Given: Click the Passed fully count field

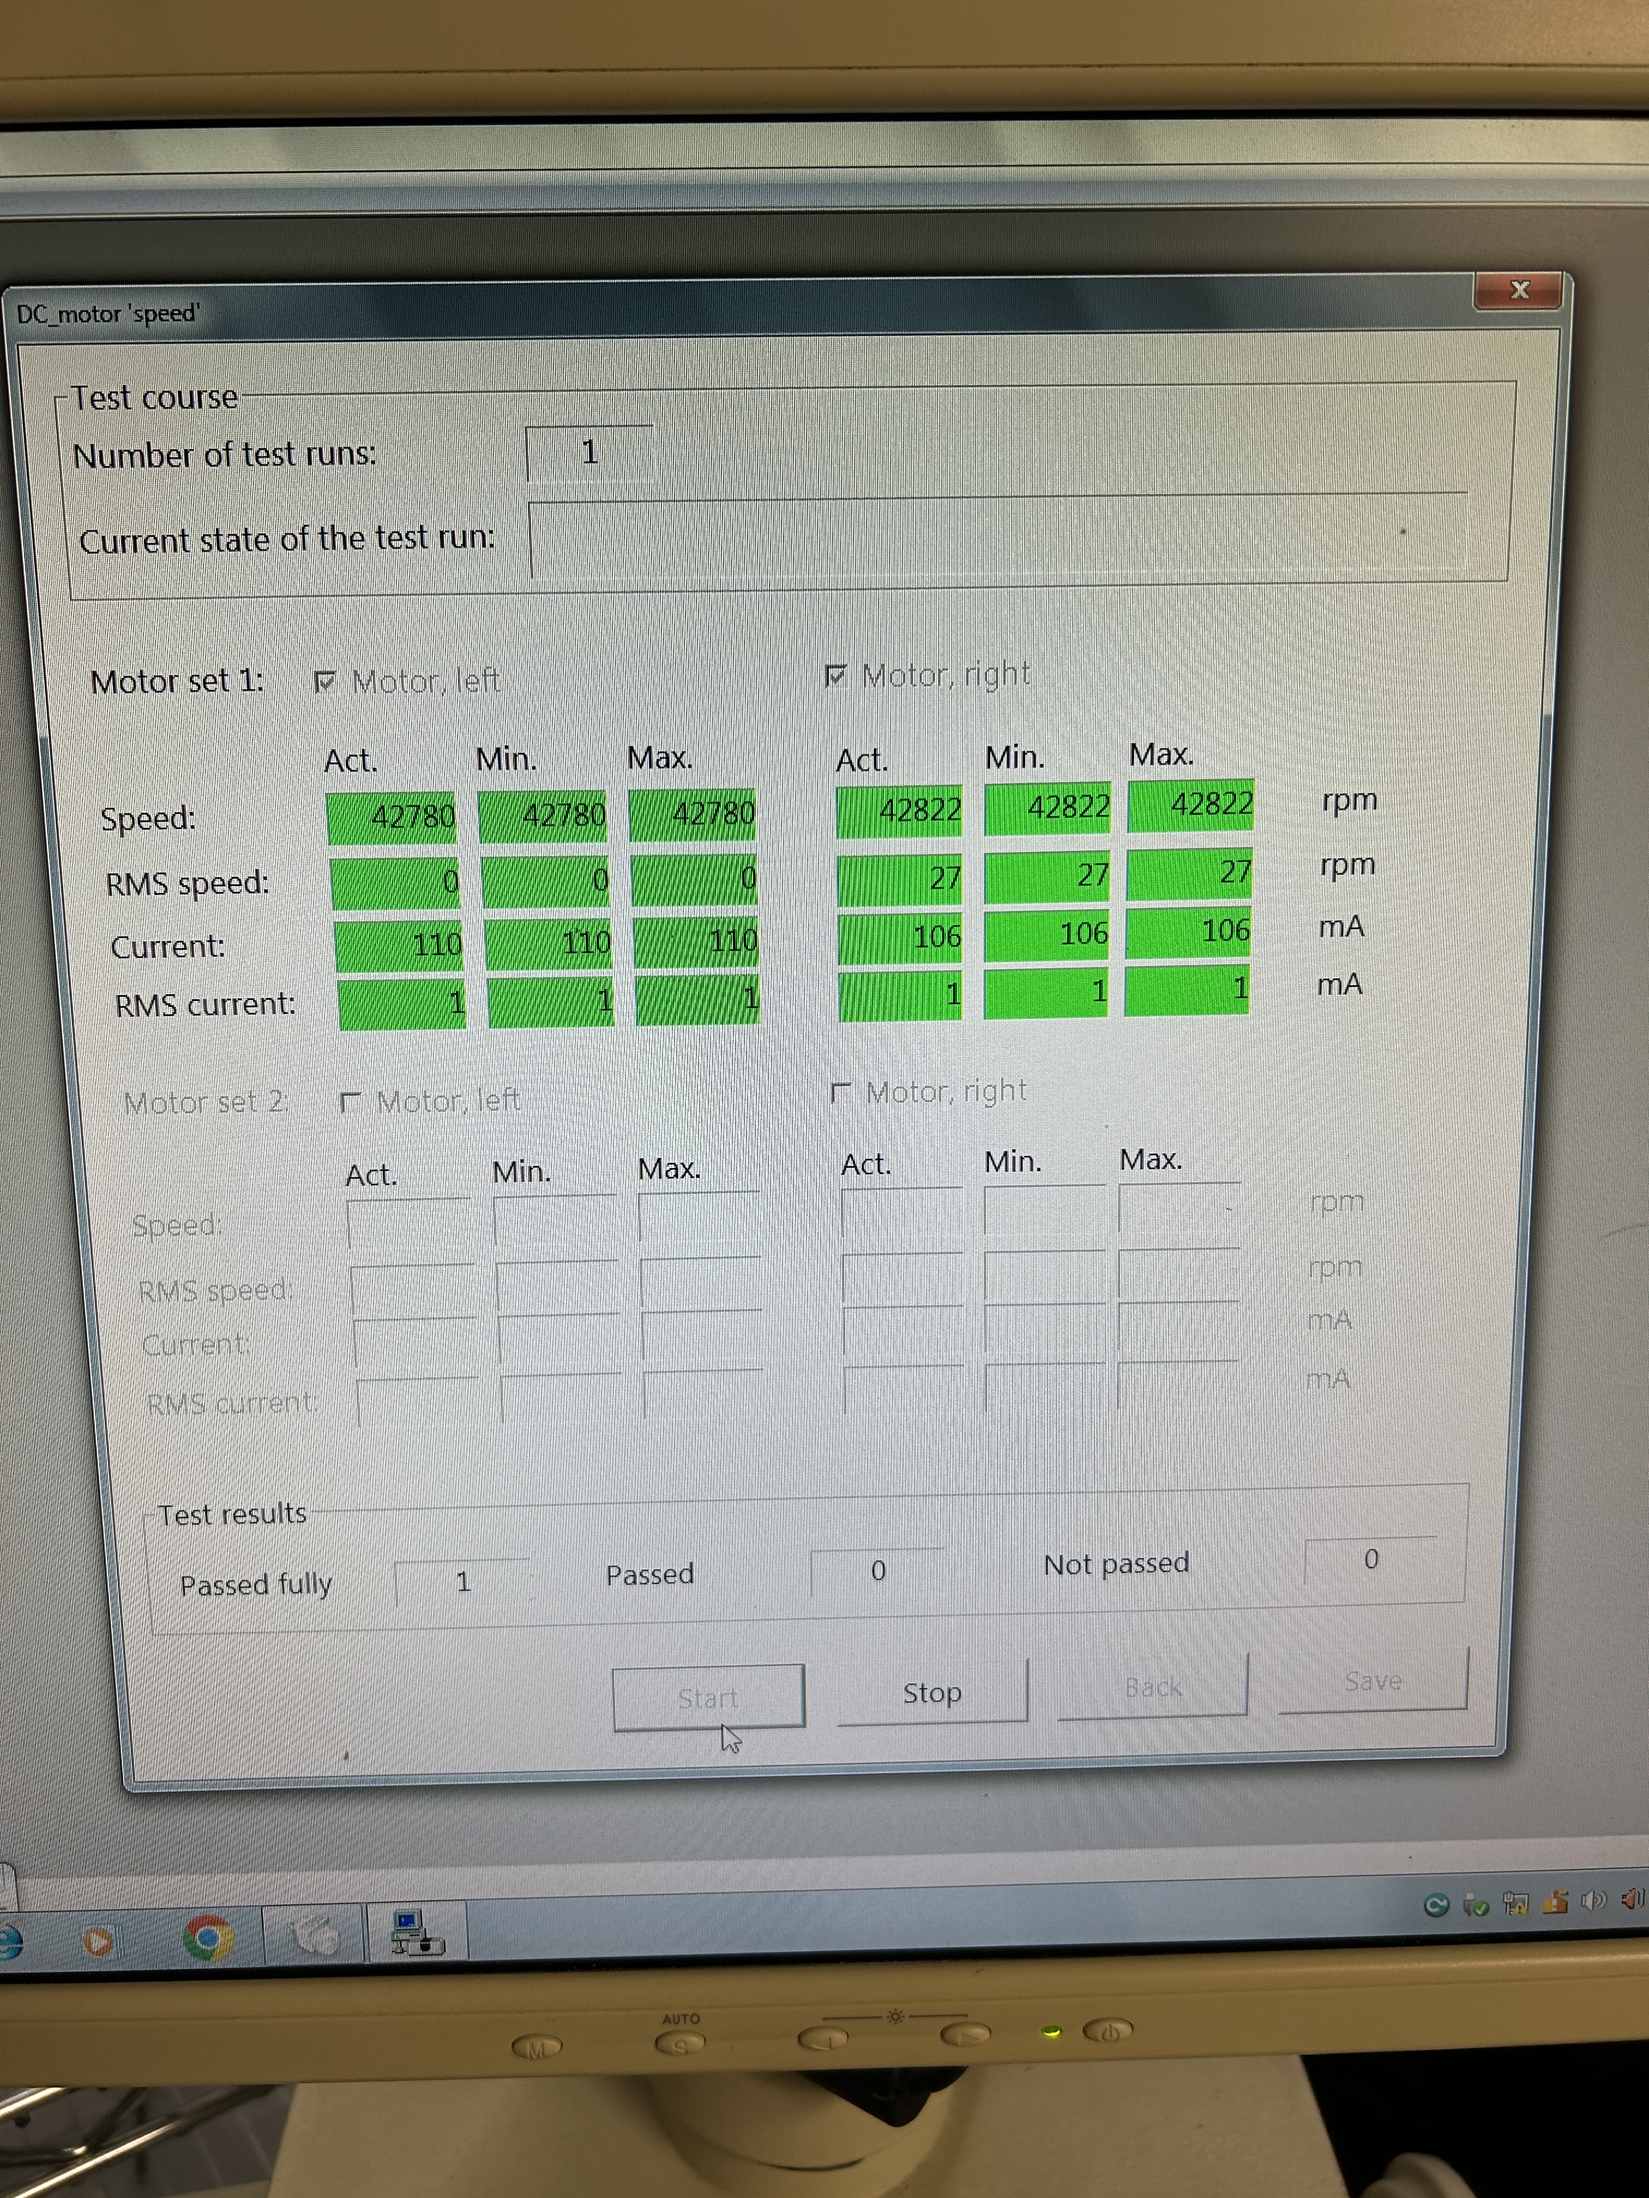Looking at the screenshot, I should pos(462,1581).
